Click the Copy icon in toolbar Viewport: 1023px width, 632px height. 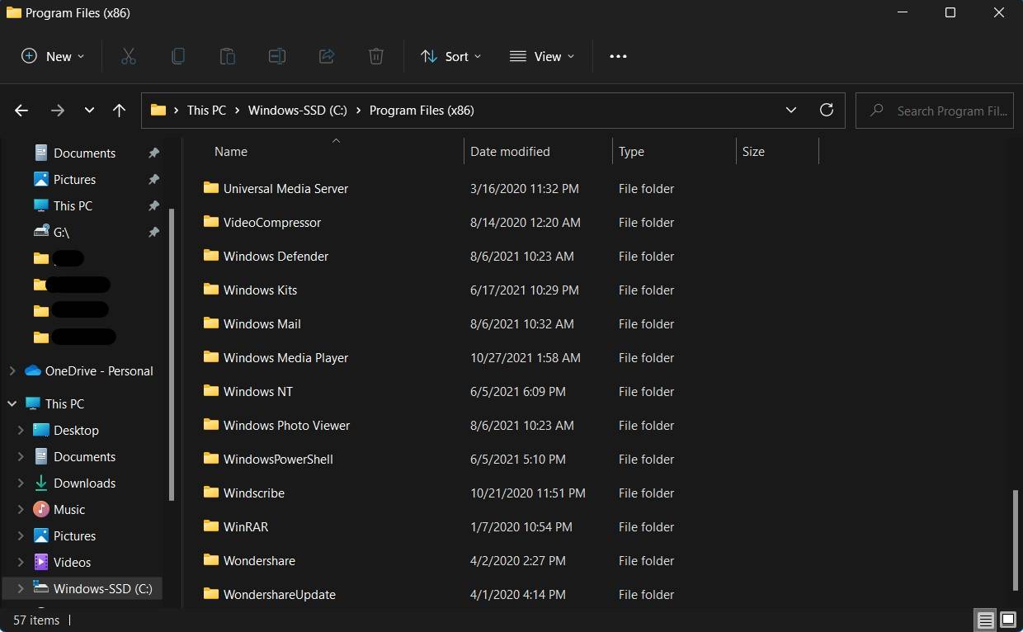point(177,56)
